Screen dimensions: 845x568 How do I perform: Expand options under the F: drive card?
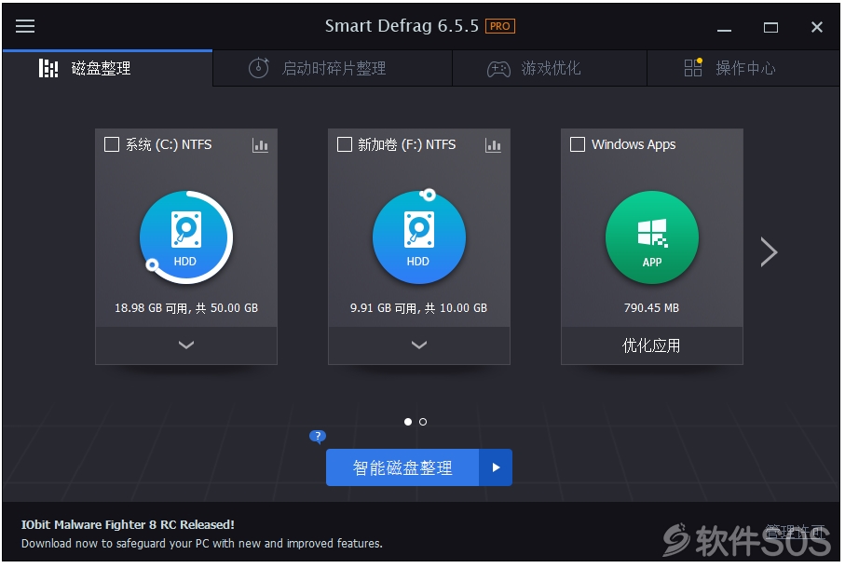[419, 345]
